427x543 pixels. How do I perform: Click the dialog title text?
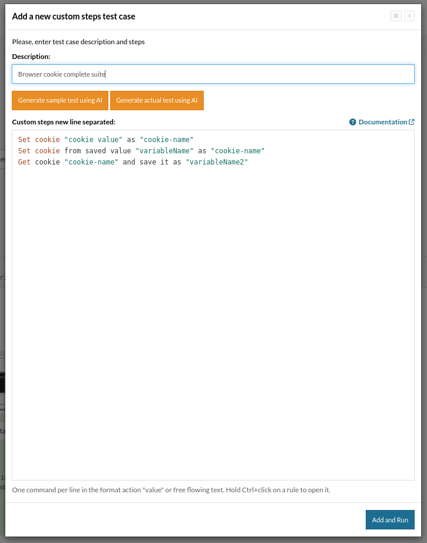coord(74,17)
